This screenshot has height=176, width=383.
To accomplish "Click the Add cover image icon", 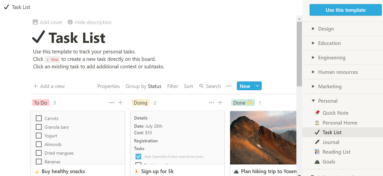I will [35, 22].
